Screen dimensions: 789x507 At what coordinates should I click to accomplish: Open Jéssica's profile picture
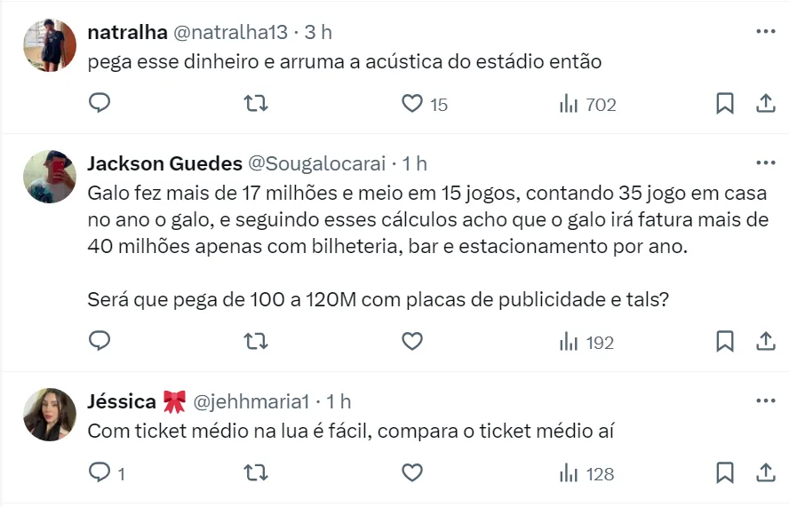pyautogui.click(x=50, y=414)
